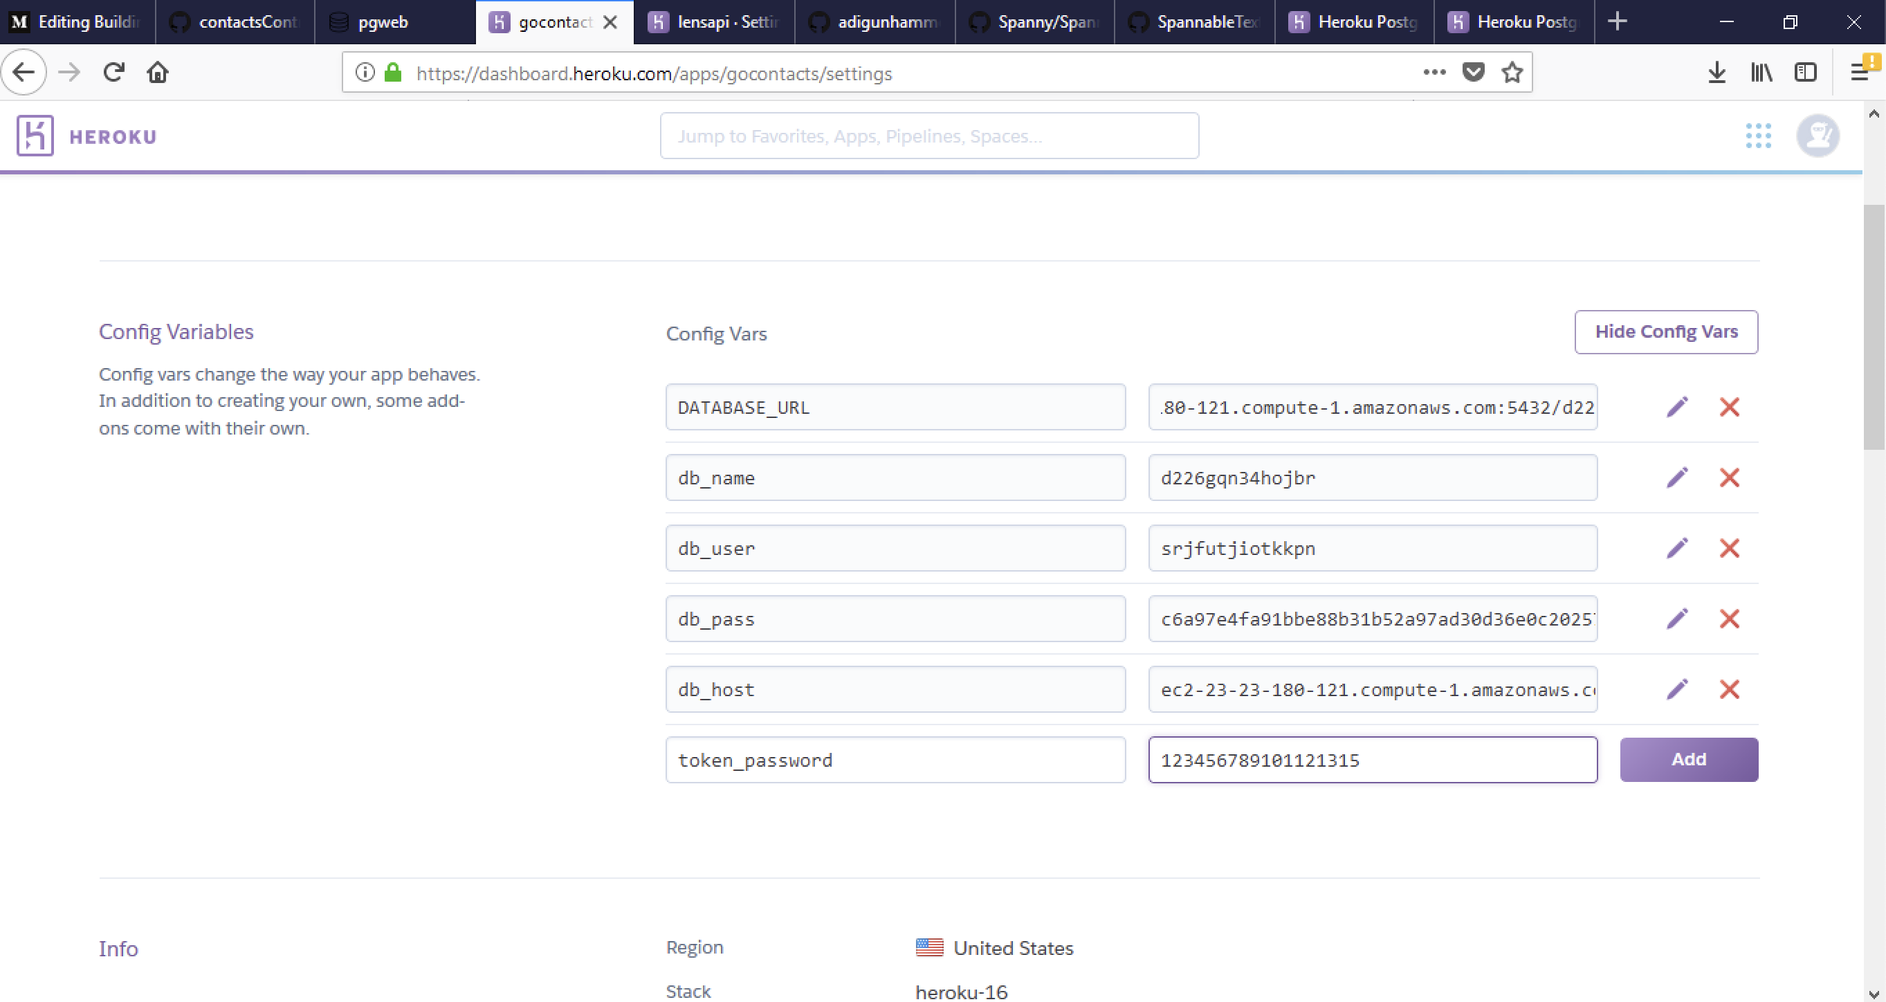
Task: Click the token_password key field
Action: coord(895,760)
